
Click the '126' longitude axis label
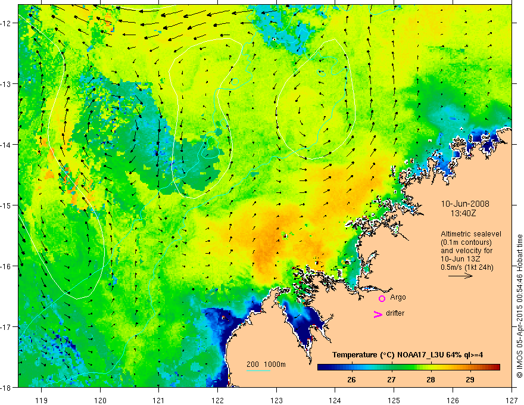(453, 400)
